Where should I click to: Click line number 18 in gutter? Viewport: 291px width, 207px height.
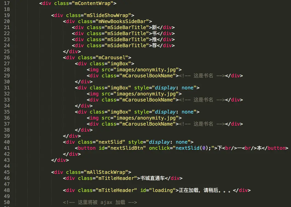tap(7, 9)
